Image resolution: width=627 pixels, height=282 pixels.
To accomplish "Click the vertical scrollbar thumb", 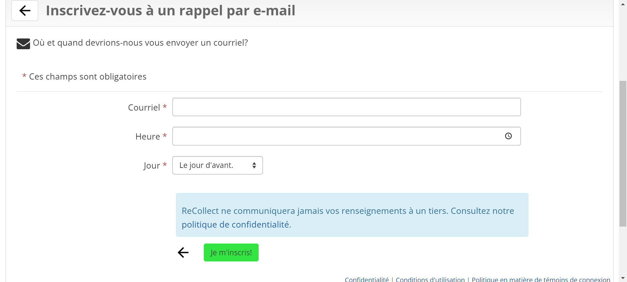I will (x=623, y=153).
